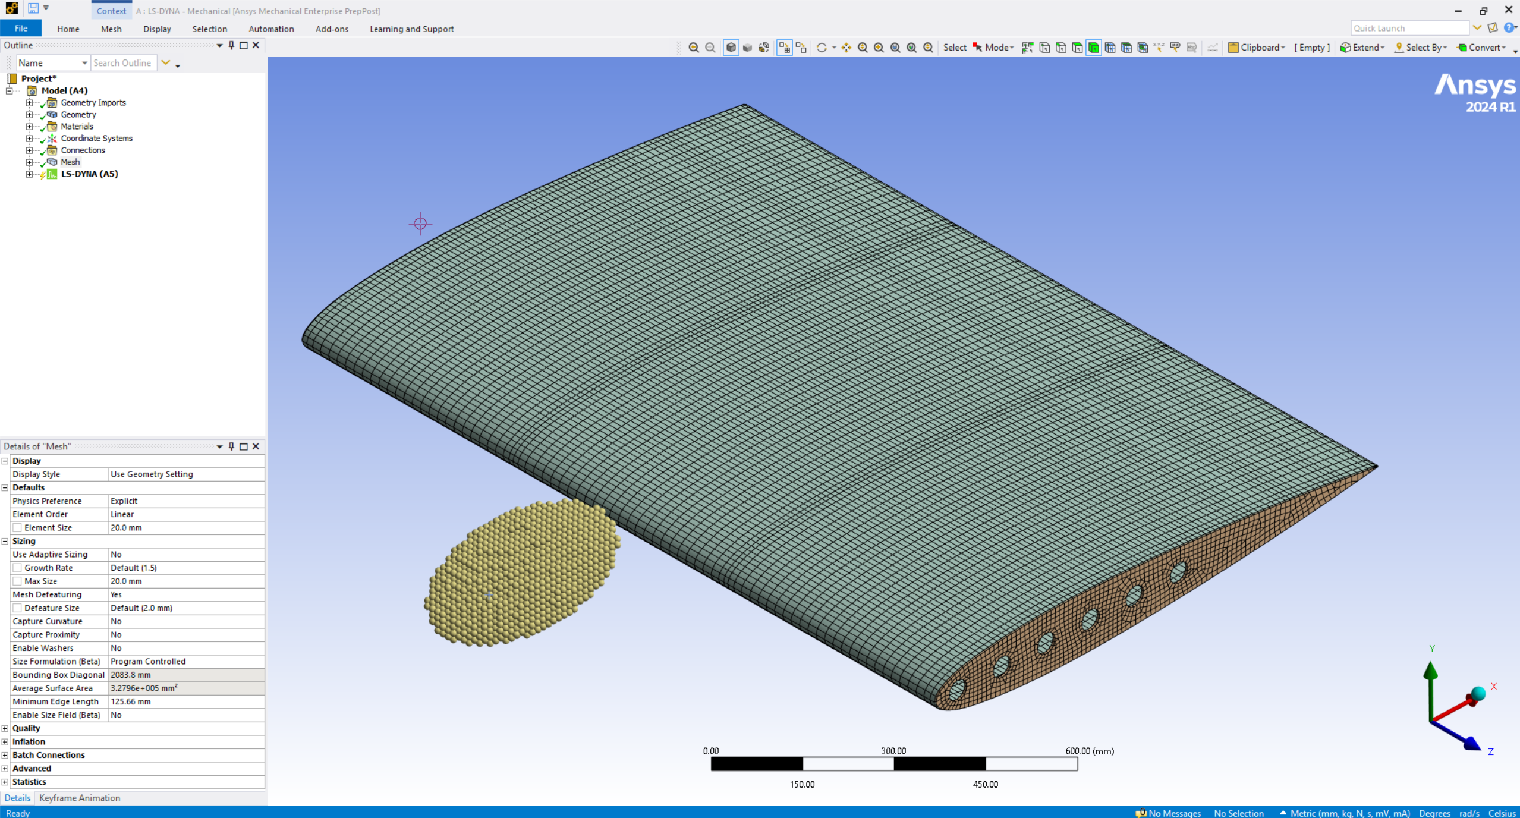Open the Convert dropdown
1520x818 pixels.
(x=1482, y=48)
